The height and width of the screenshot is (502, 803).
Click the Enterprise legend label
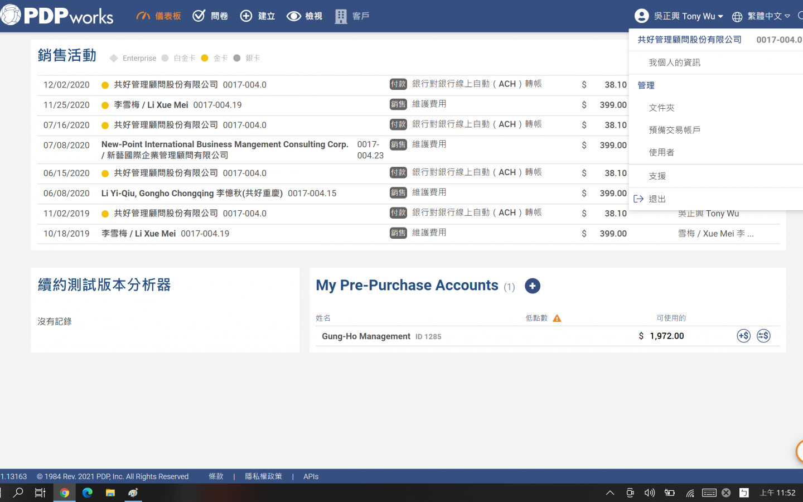click(x=139, y=58)
